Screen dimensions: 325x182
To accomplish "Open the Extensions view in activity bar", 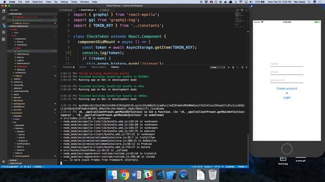I will coord(4,39).
